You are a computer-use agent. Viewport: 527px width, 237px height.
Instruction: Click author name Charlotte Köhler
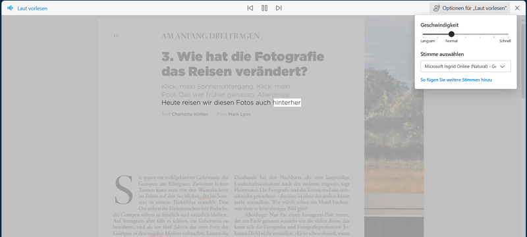pyautogui.click(x=190, y=115)
